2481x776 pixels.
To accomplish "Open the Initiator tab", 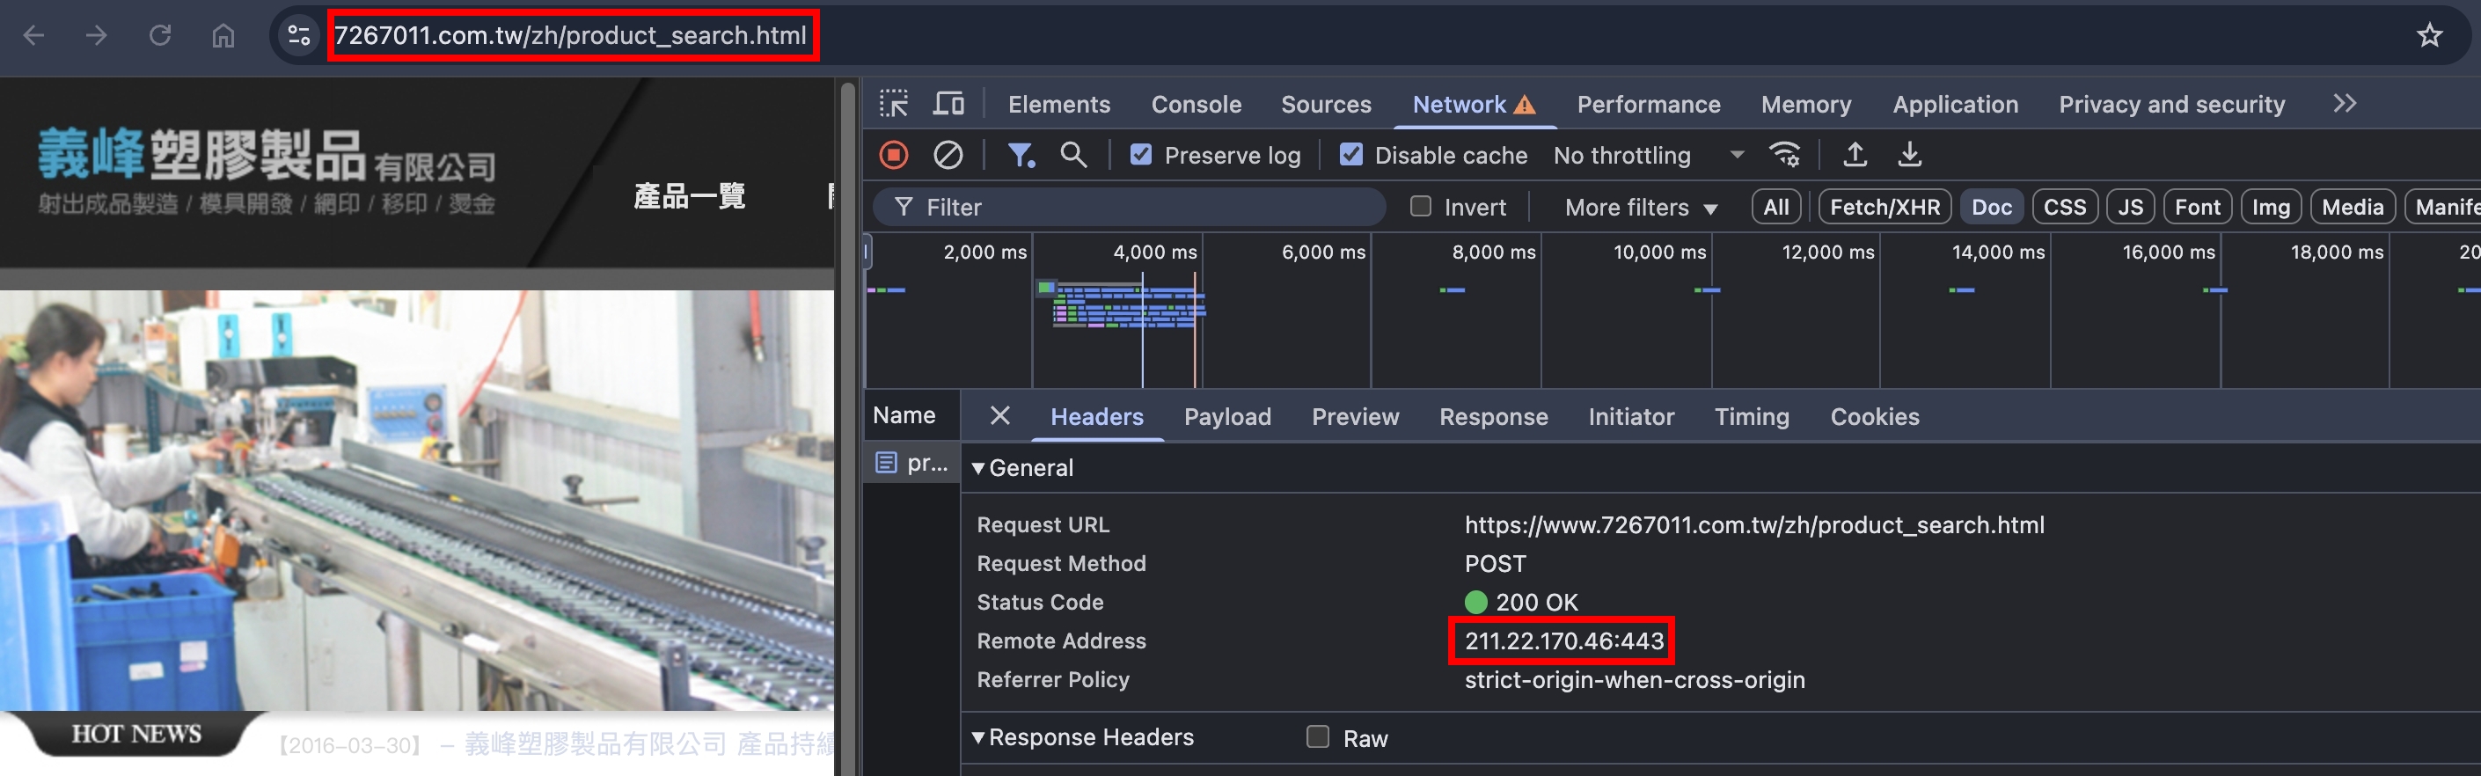I will (1631, 417).
